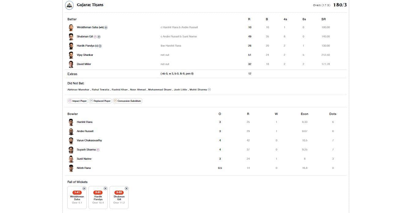407x213 pixels.
Task: Play video on the 2-91 fall of wicket card
Action: coord(105,188)
